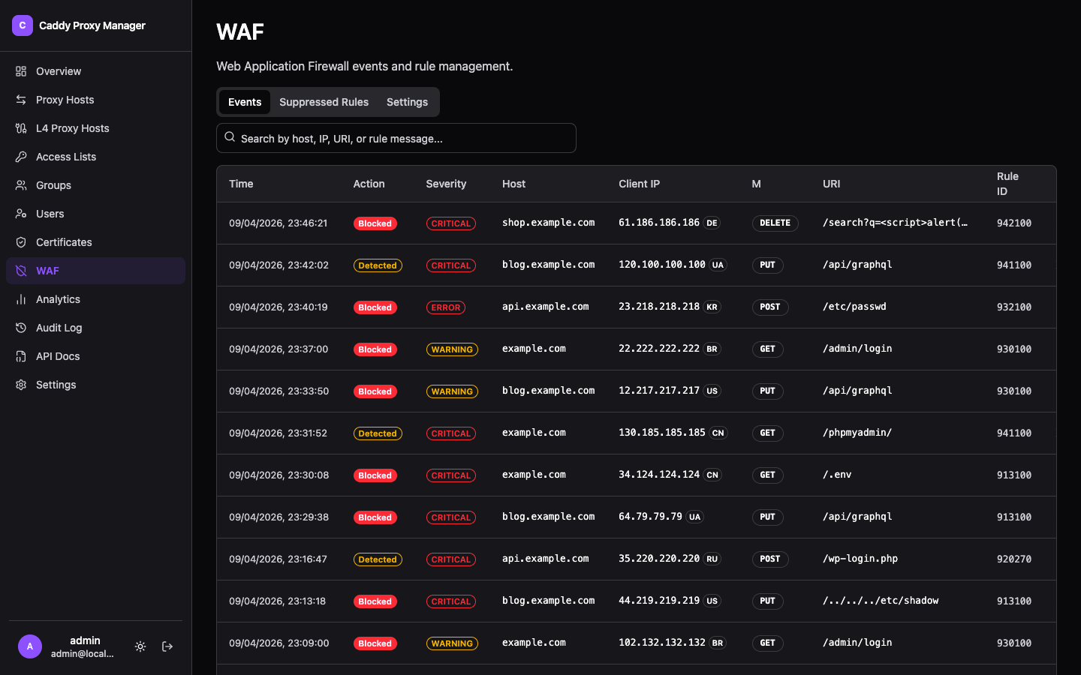The width and height of the screenshot is (1081, 675).
Task: Open the WAF Settings tab
Action: click(407, 102)
